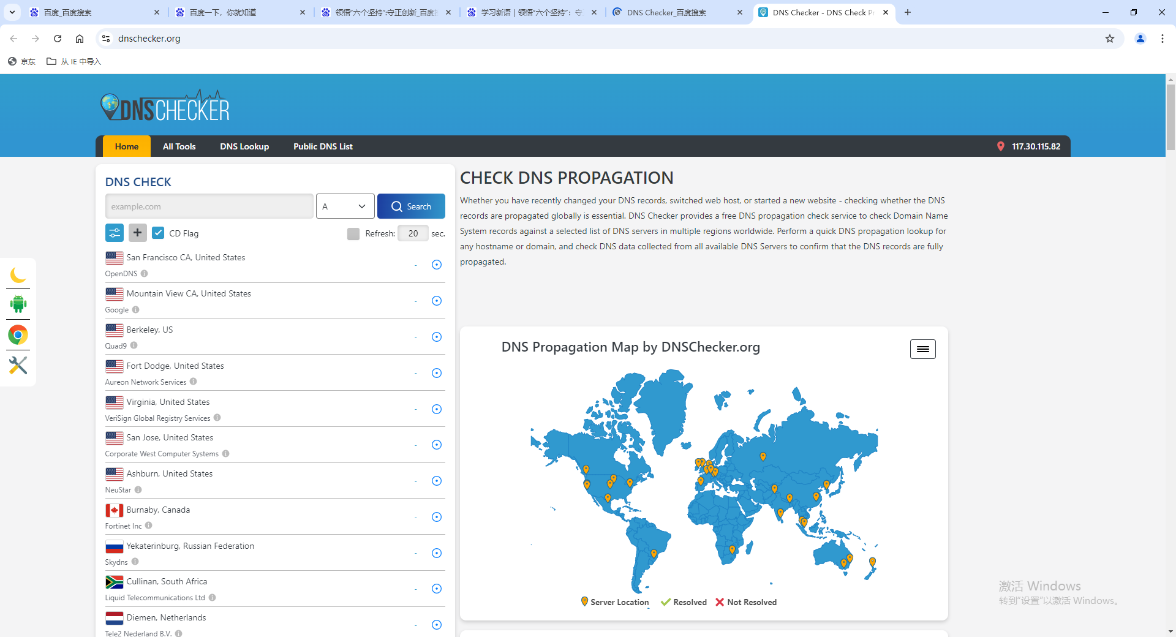The image size is (1176, 637).
Task: Click the example.com domain input field
Action: pos(209,206)
